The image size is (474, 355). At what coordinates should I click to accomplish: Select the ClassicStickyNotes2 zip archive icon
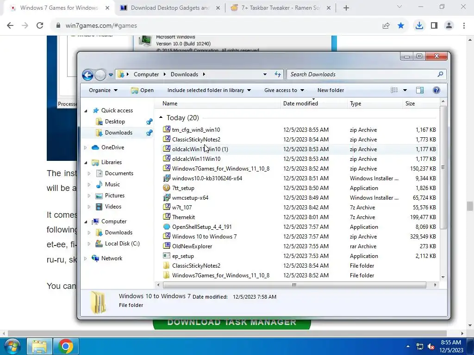point(167,139)
